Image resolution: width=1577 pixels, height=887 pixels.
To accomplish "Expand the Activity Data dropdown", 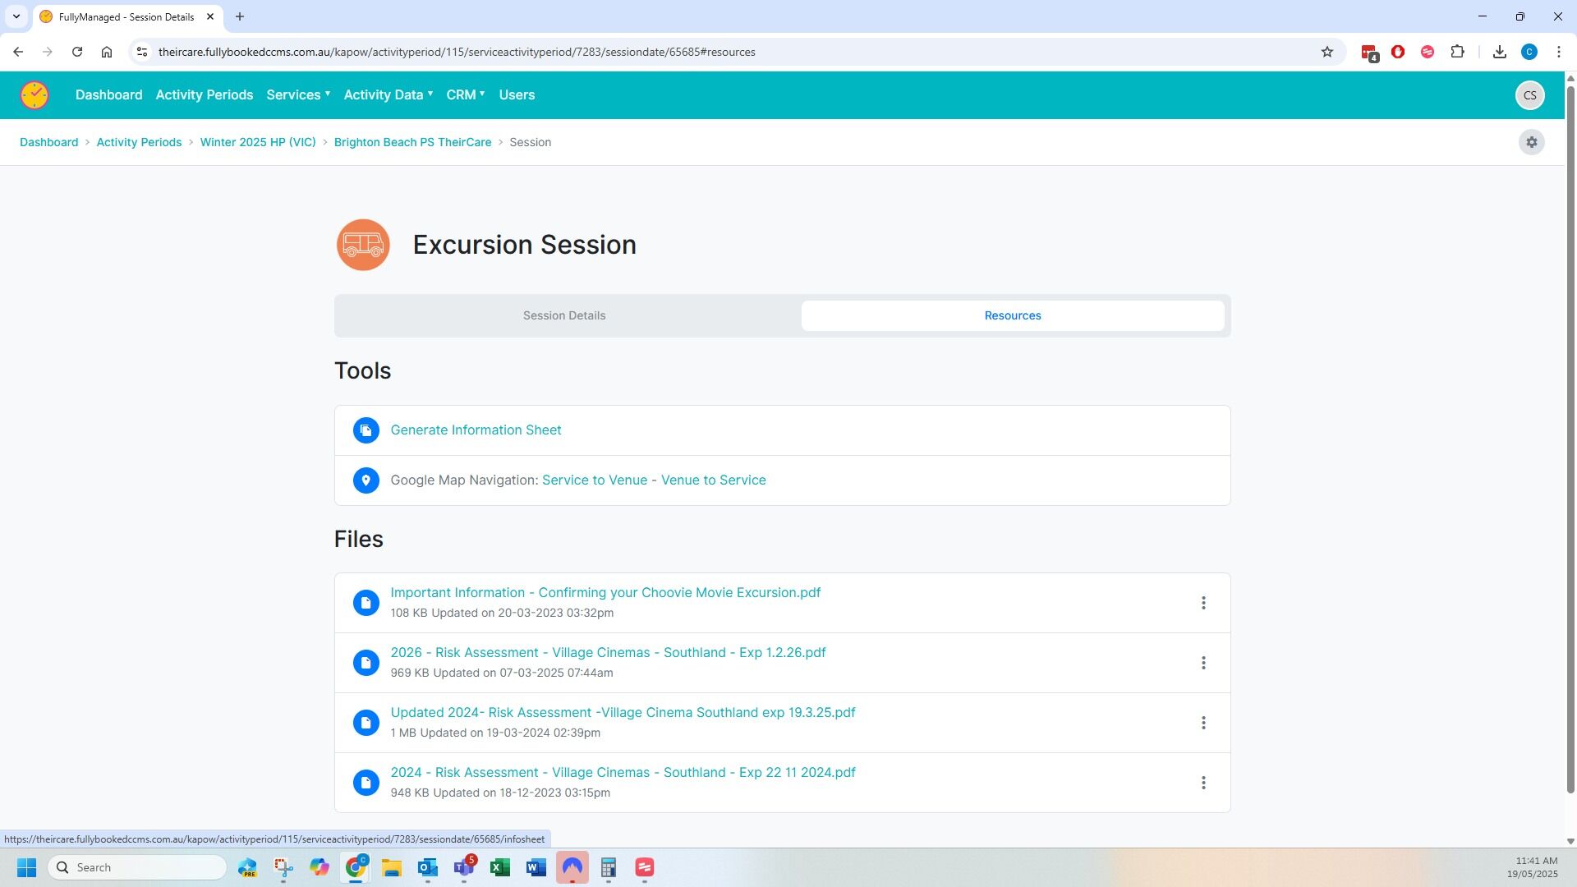I will pyautogui.click(x=388, y=95).
